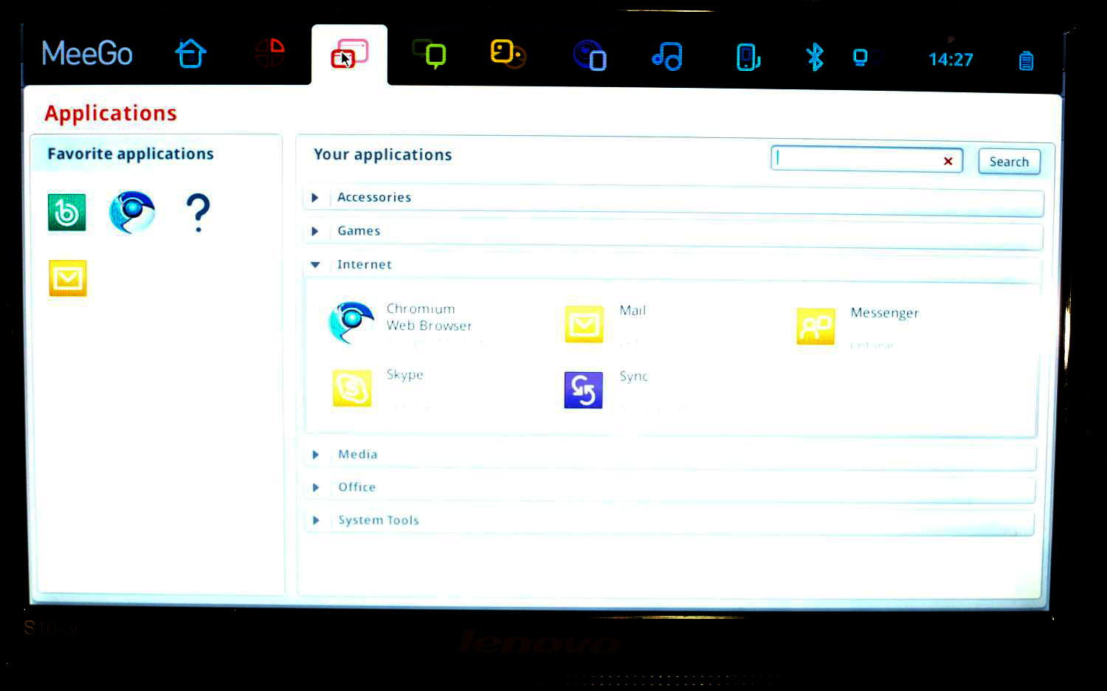This screenshot has width=1107, height=691.
Task: Click the Messenger label
Action: click(885, 313)
